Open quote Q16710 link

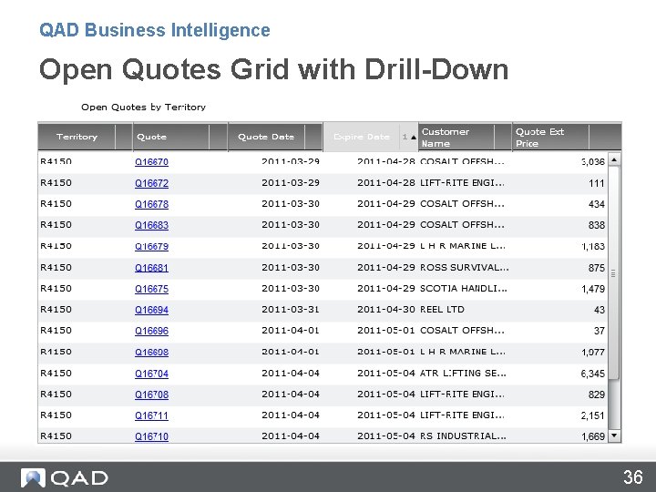click(x=151, y=436)
